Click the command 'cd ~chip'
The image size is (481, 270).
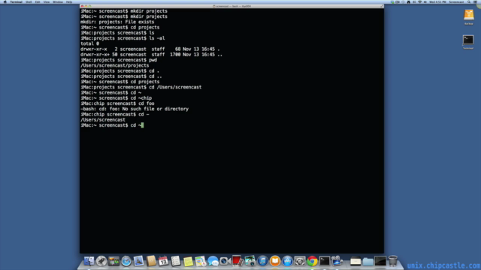(141, 98)
